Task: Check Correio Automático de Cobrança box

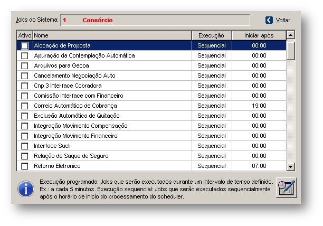Action: tap(25, 106)
